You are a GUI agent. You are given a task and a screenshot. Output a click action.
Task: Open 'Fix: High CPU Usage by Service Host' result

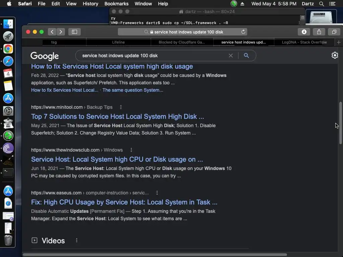coord(124,202)
